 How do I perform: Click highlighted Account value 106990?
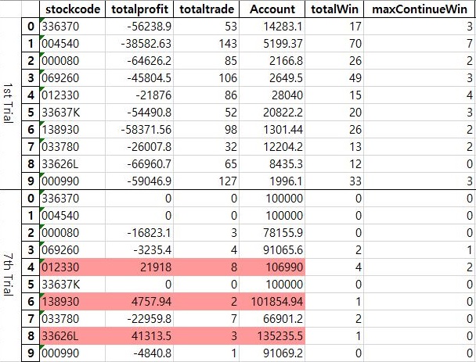click(272, 267)
